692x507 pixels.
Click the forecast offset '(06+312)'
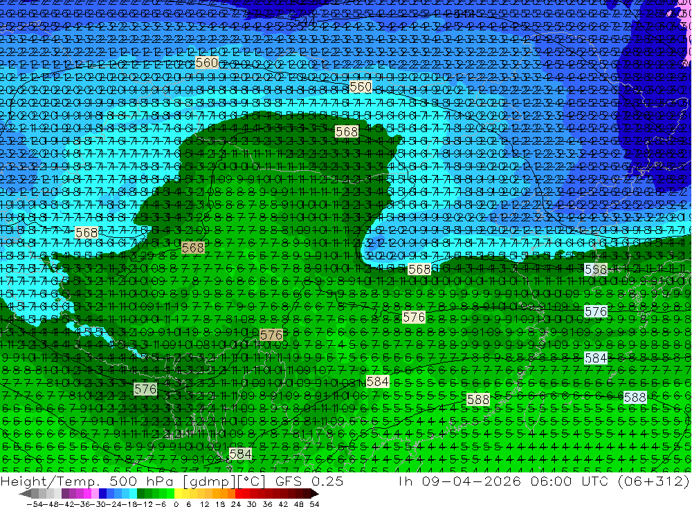[x=654, y=481]
